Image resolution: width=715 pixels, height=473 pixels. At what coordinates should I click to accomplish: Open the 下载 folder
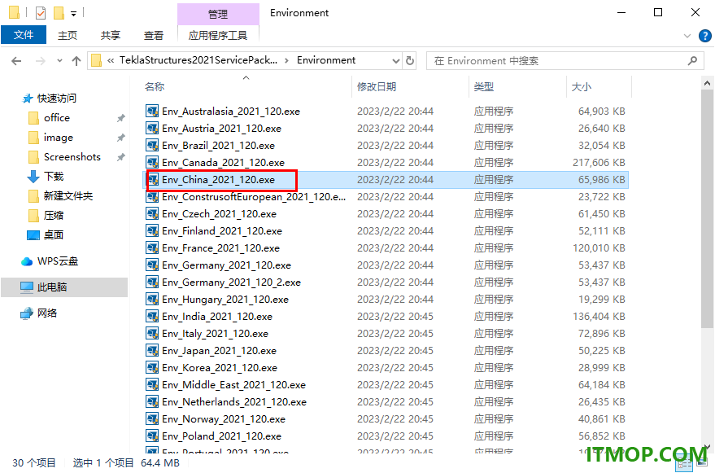click(x=54, y=176)
